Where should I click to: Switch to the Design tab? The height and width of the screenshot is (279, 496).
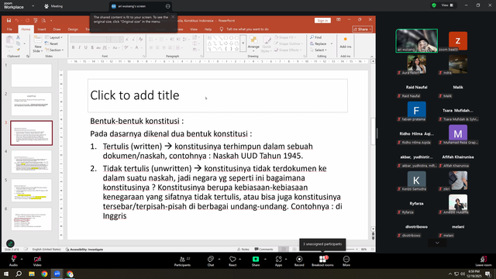click(x=73, y=29)
